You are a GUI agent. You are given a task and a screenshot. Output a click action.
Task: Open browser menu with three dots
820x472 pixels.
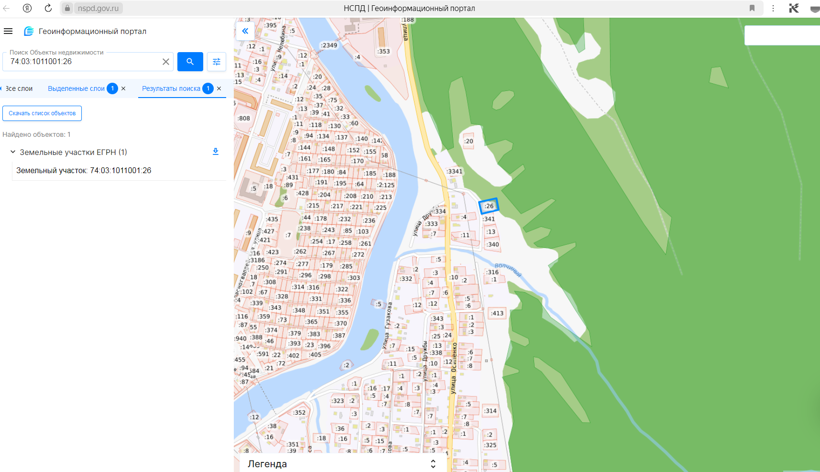pyautogui.click(x=773, y=8)
